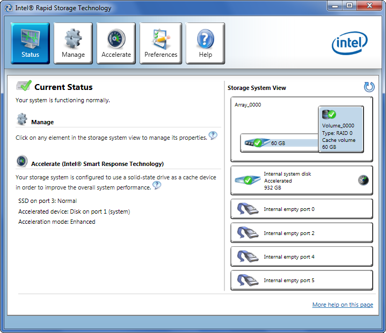Screen dimensions: 386x333
Task: Click the Internal system disk 932 GB entry
Action: (x=302, y=180)
